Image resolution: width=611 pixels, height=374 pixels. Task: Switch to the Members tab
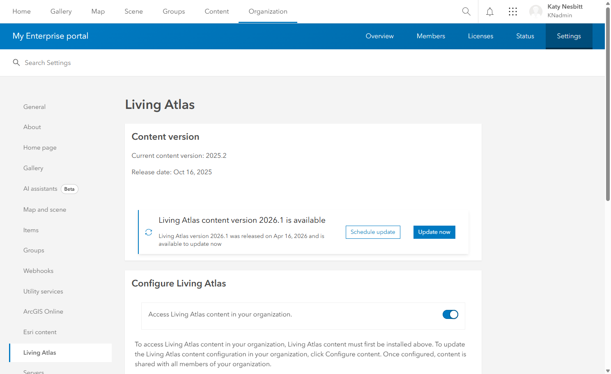pos(431,36)
